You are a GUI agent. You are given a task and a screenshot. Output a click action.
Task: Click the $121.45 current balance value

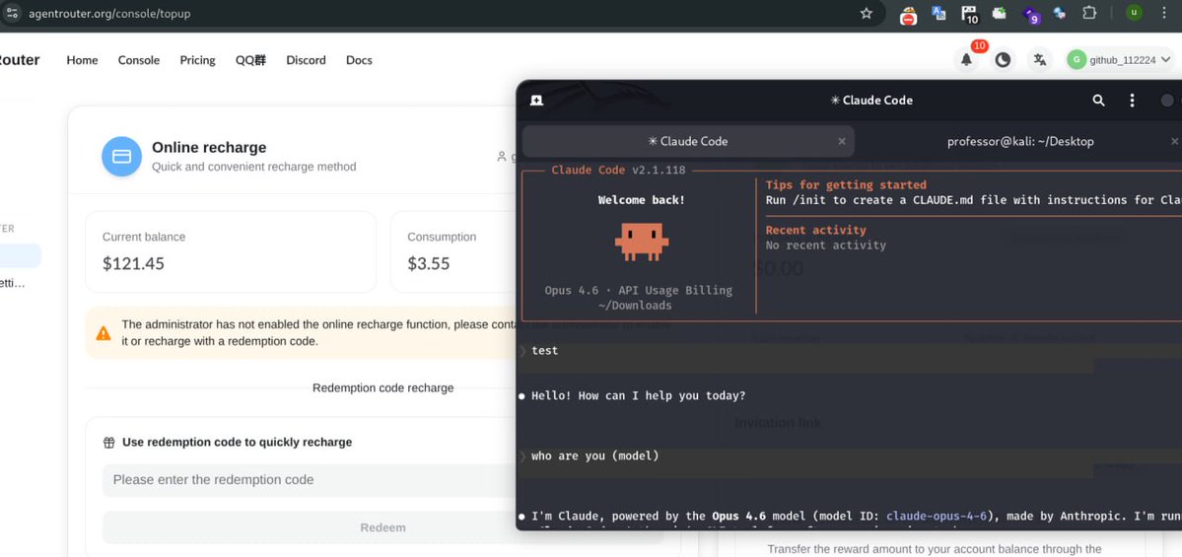pos(133,264)
